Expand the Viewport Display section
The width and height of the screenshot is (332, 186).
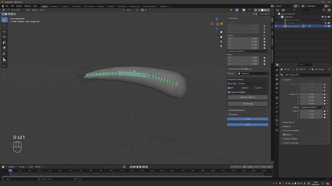(x=290, y=139)
